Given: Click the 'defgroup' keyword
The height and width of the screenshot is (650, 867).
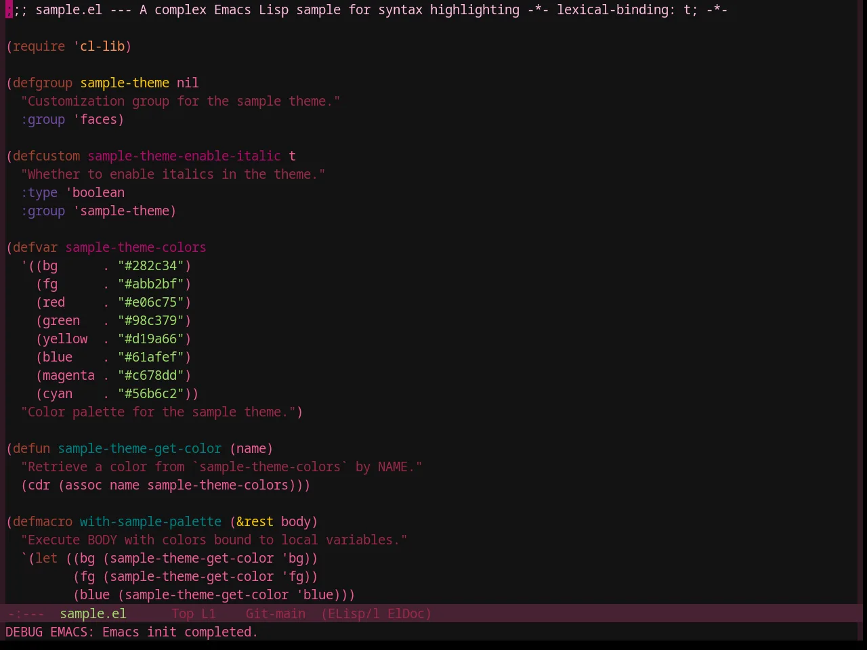Looking at the screenshot, I should (43, 83).
